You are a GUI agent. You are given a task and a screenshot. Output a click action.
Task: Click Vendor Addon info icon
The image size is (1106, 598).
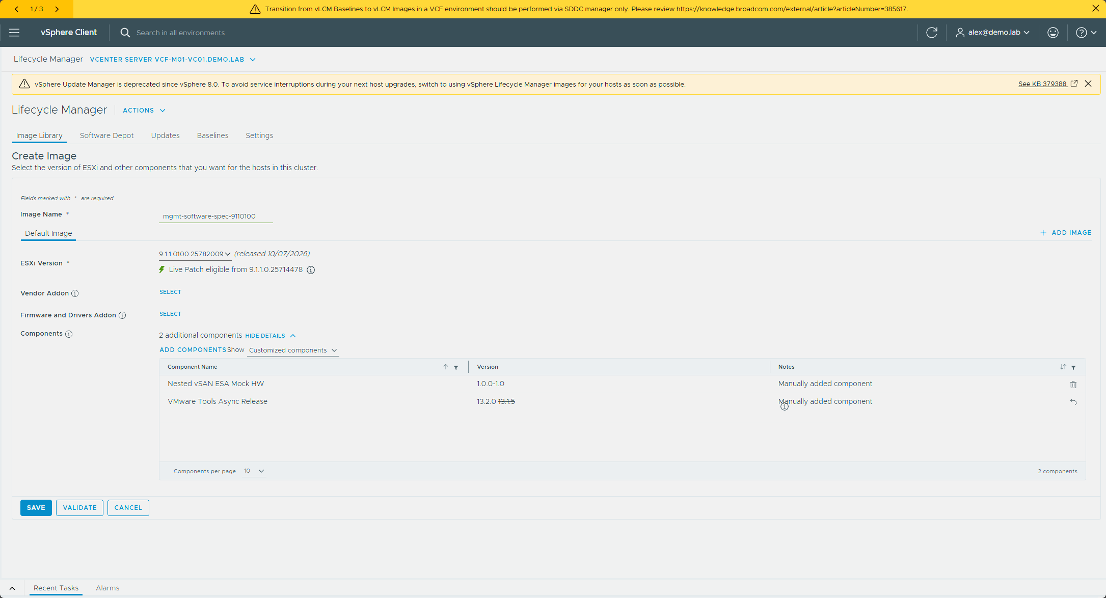[x=75, y=293]
